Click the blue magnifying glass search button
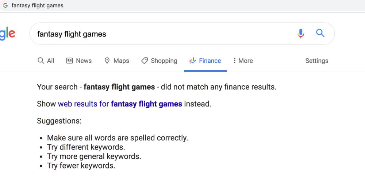The image size is (365, 186). (320, 34)
